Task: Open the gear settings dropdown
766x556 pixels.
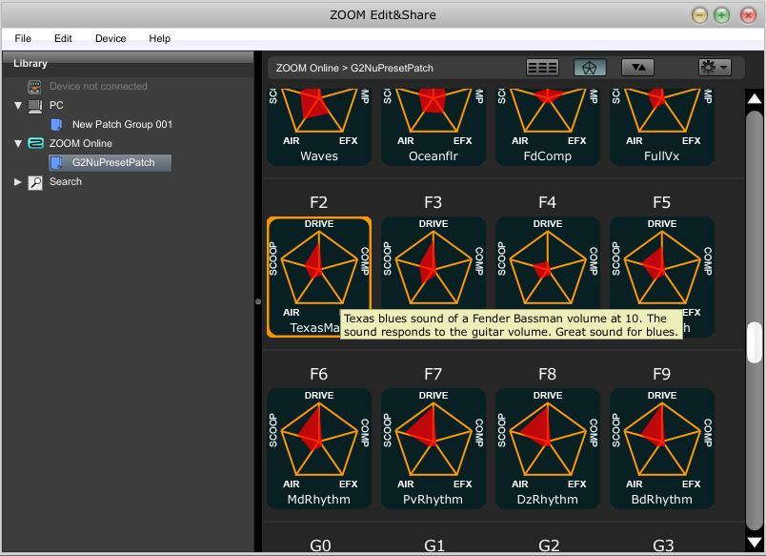Action: pyautogui.click(x=714, y=68)
